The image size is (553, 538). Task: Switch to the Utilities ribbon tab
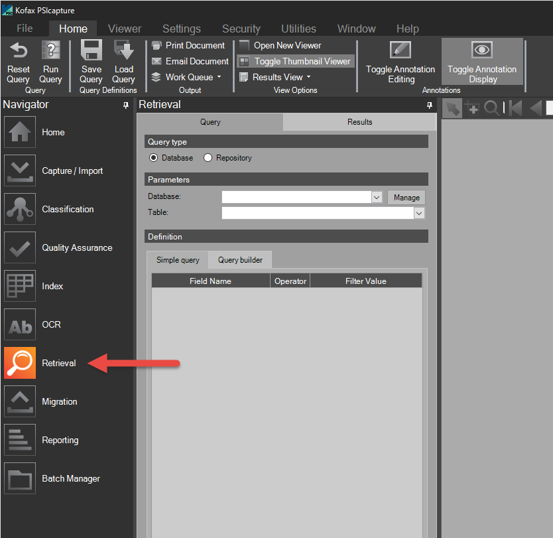point(299,29)
